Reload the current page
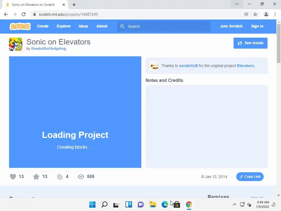Image resolution: width=281 pixels, height=211 pixels. (24, 14)
